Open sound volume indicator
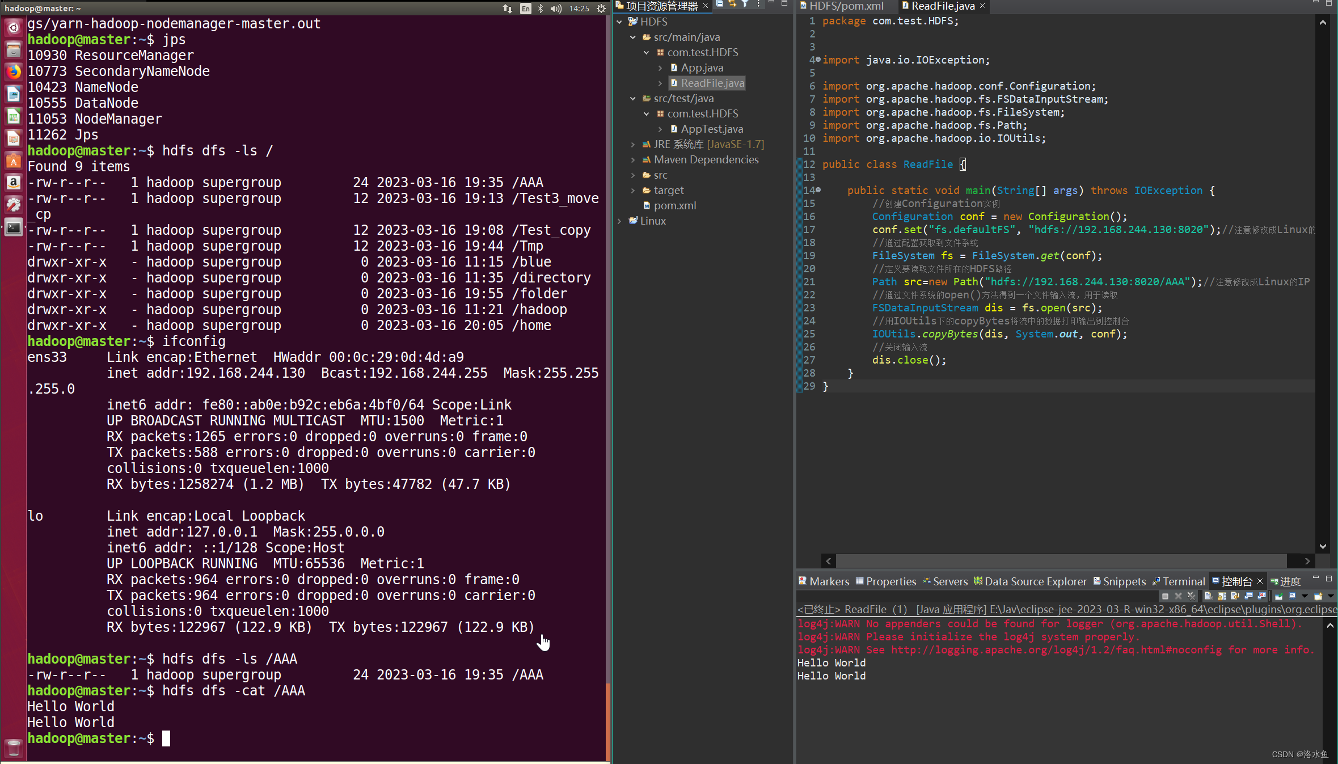Viewport: 1338px width, 764px height. click(x=556, y=8)
